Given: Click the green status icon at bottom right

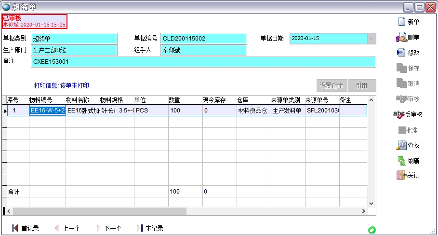Looking at the screenshot, I should (372, 230).
